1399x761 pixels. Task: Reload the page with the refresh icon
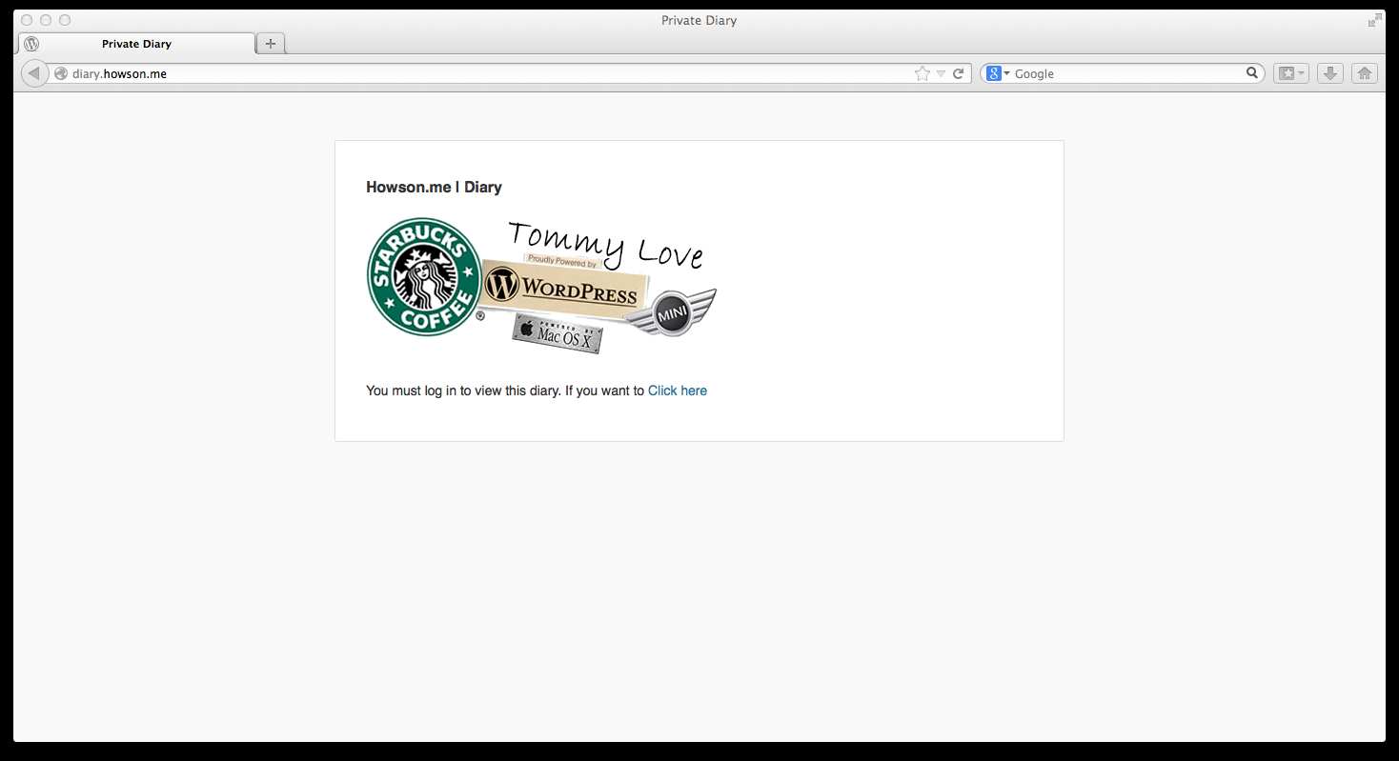pyautogui.click(x=959, y=73)
